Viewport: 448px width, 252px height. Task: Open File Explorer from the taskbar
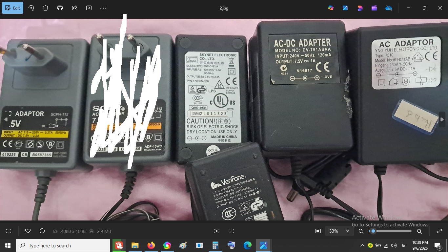tap(135, 245)
